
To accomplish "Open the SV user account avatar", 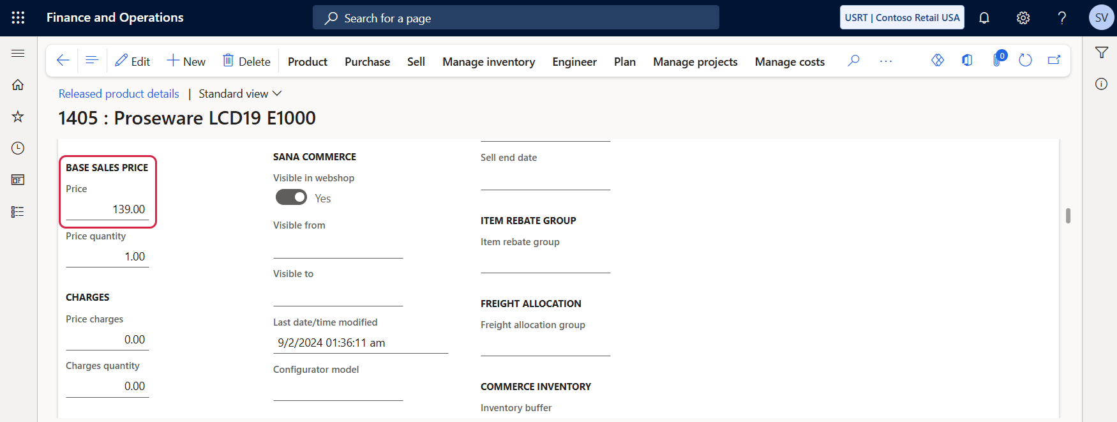I will click(1102, 18).
